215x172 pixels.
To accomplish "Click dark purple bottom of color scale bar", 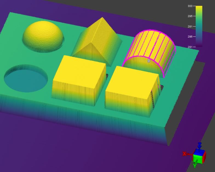I will (199, 45).
